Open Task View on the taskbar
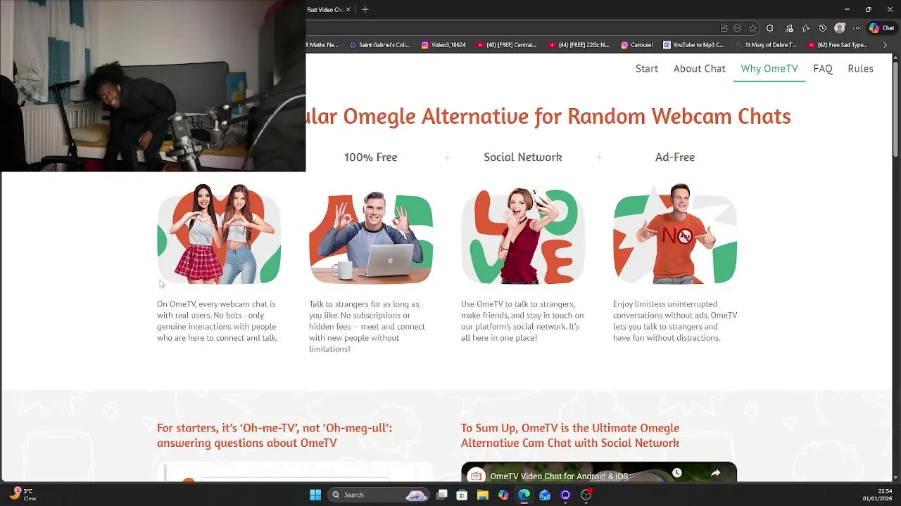Screen dimensions: 901x506 441,495
